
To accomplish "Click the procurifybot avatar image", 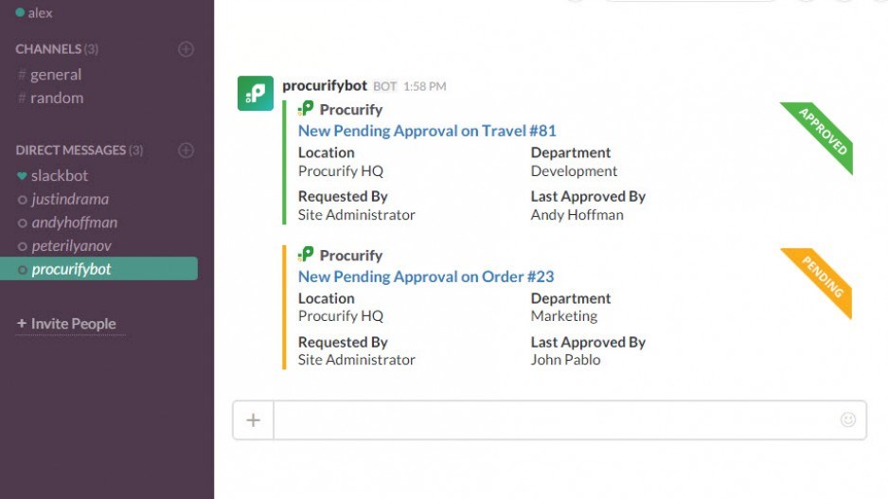I will 256,94.
